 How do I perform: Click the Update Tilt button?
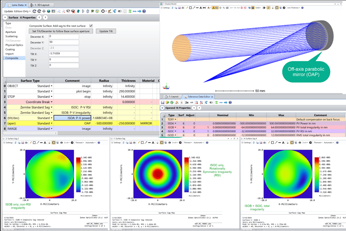tap(106, 31)
